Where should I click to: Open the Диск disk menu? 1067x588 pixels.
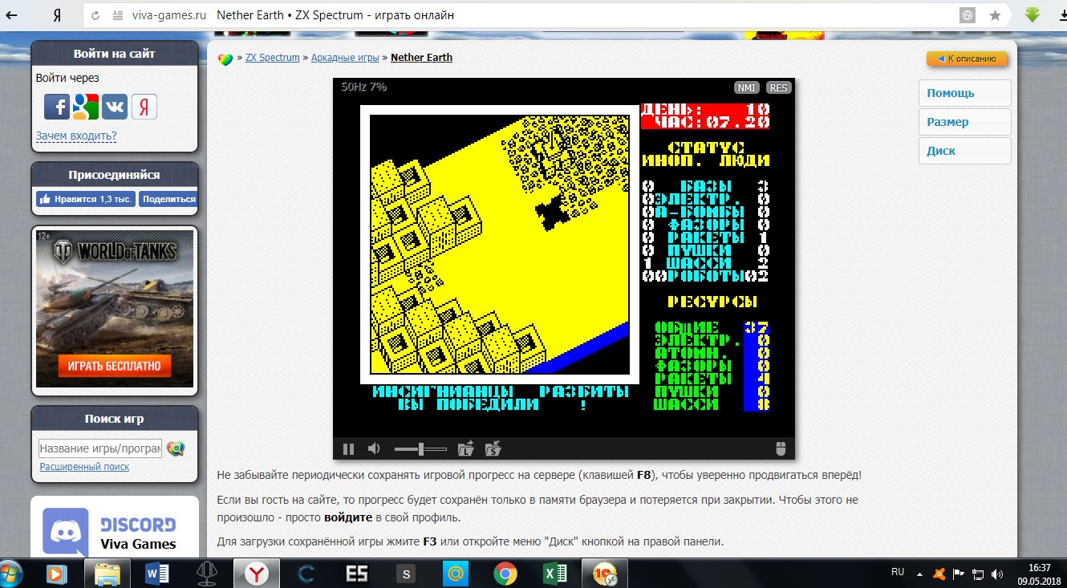(965, 151)
